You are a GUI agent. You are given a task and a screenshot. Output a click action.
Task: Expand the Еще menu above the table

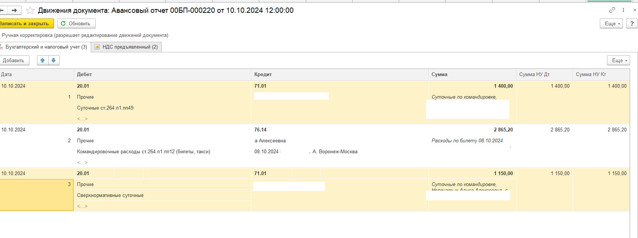[x=618, y=60]
